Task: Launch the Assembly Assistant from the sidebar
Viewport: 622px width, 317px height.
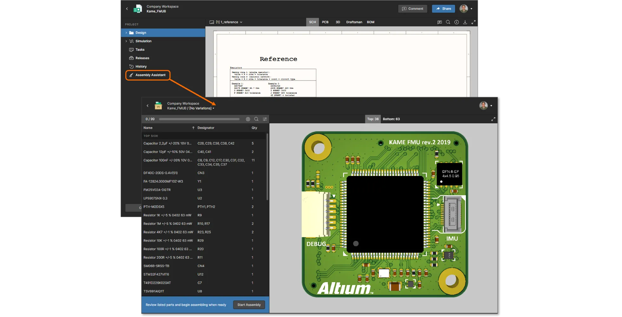Action: 148,75
